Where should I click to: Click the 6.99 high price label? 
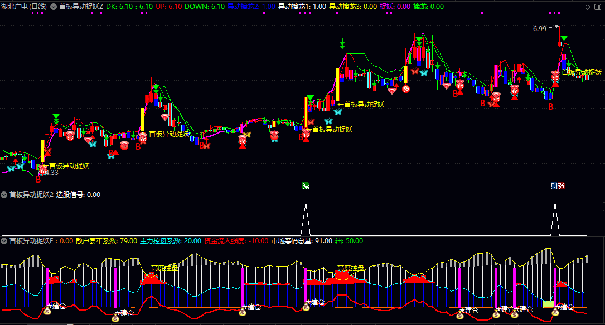(539, 29)
